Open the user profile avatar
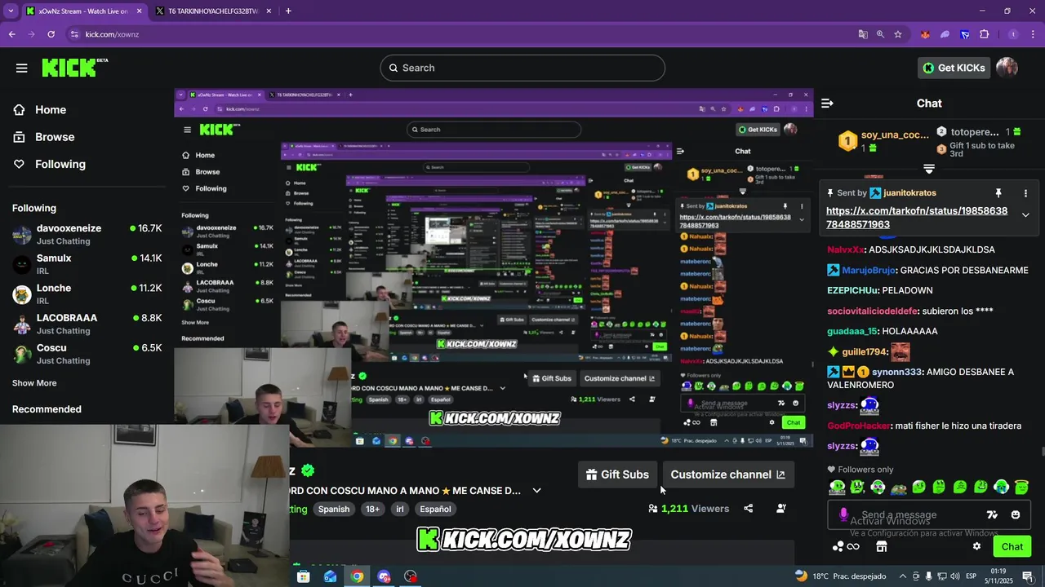The image size is (1045, 587). 1007,68
